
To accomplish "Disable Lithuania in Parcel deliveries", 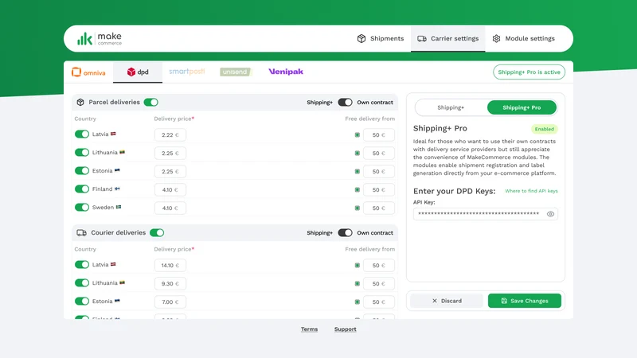I will [82, 152].
